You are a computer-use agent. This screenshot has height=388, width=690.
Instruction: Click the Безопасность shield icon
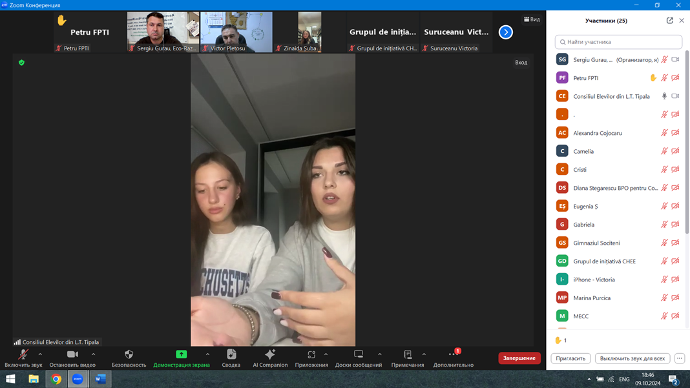129,354
